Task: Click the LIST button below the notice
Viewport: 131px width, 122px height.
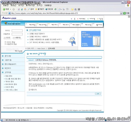Action: point(98,94)
